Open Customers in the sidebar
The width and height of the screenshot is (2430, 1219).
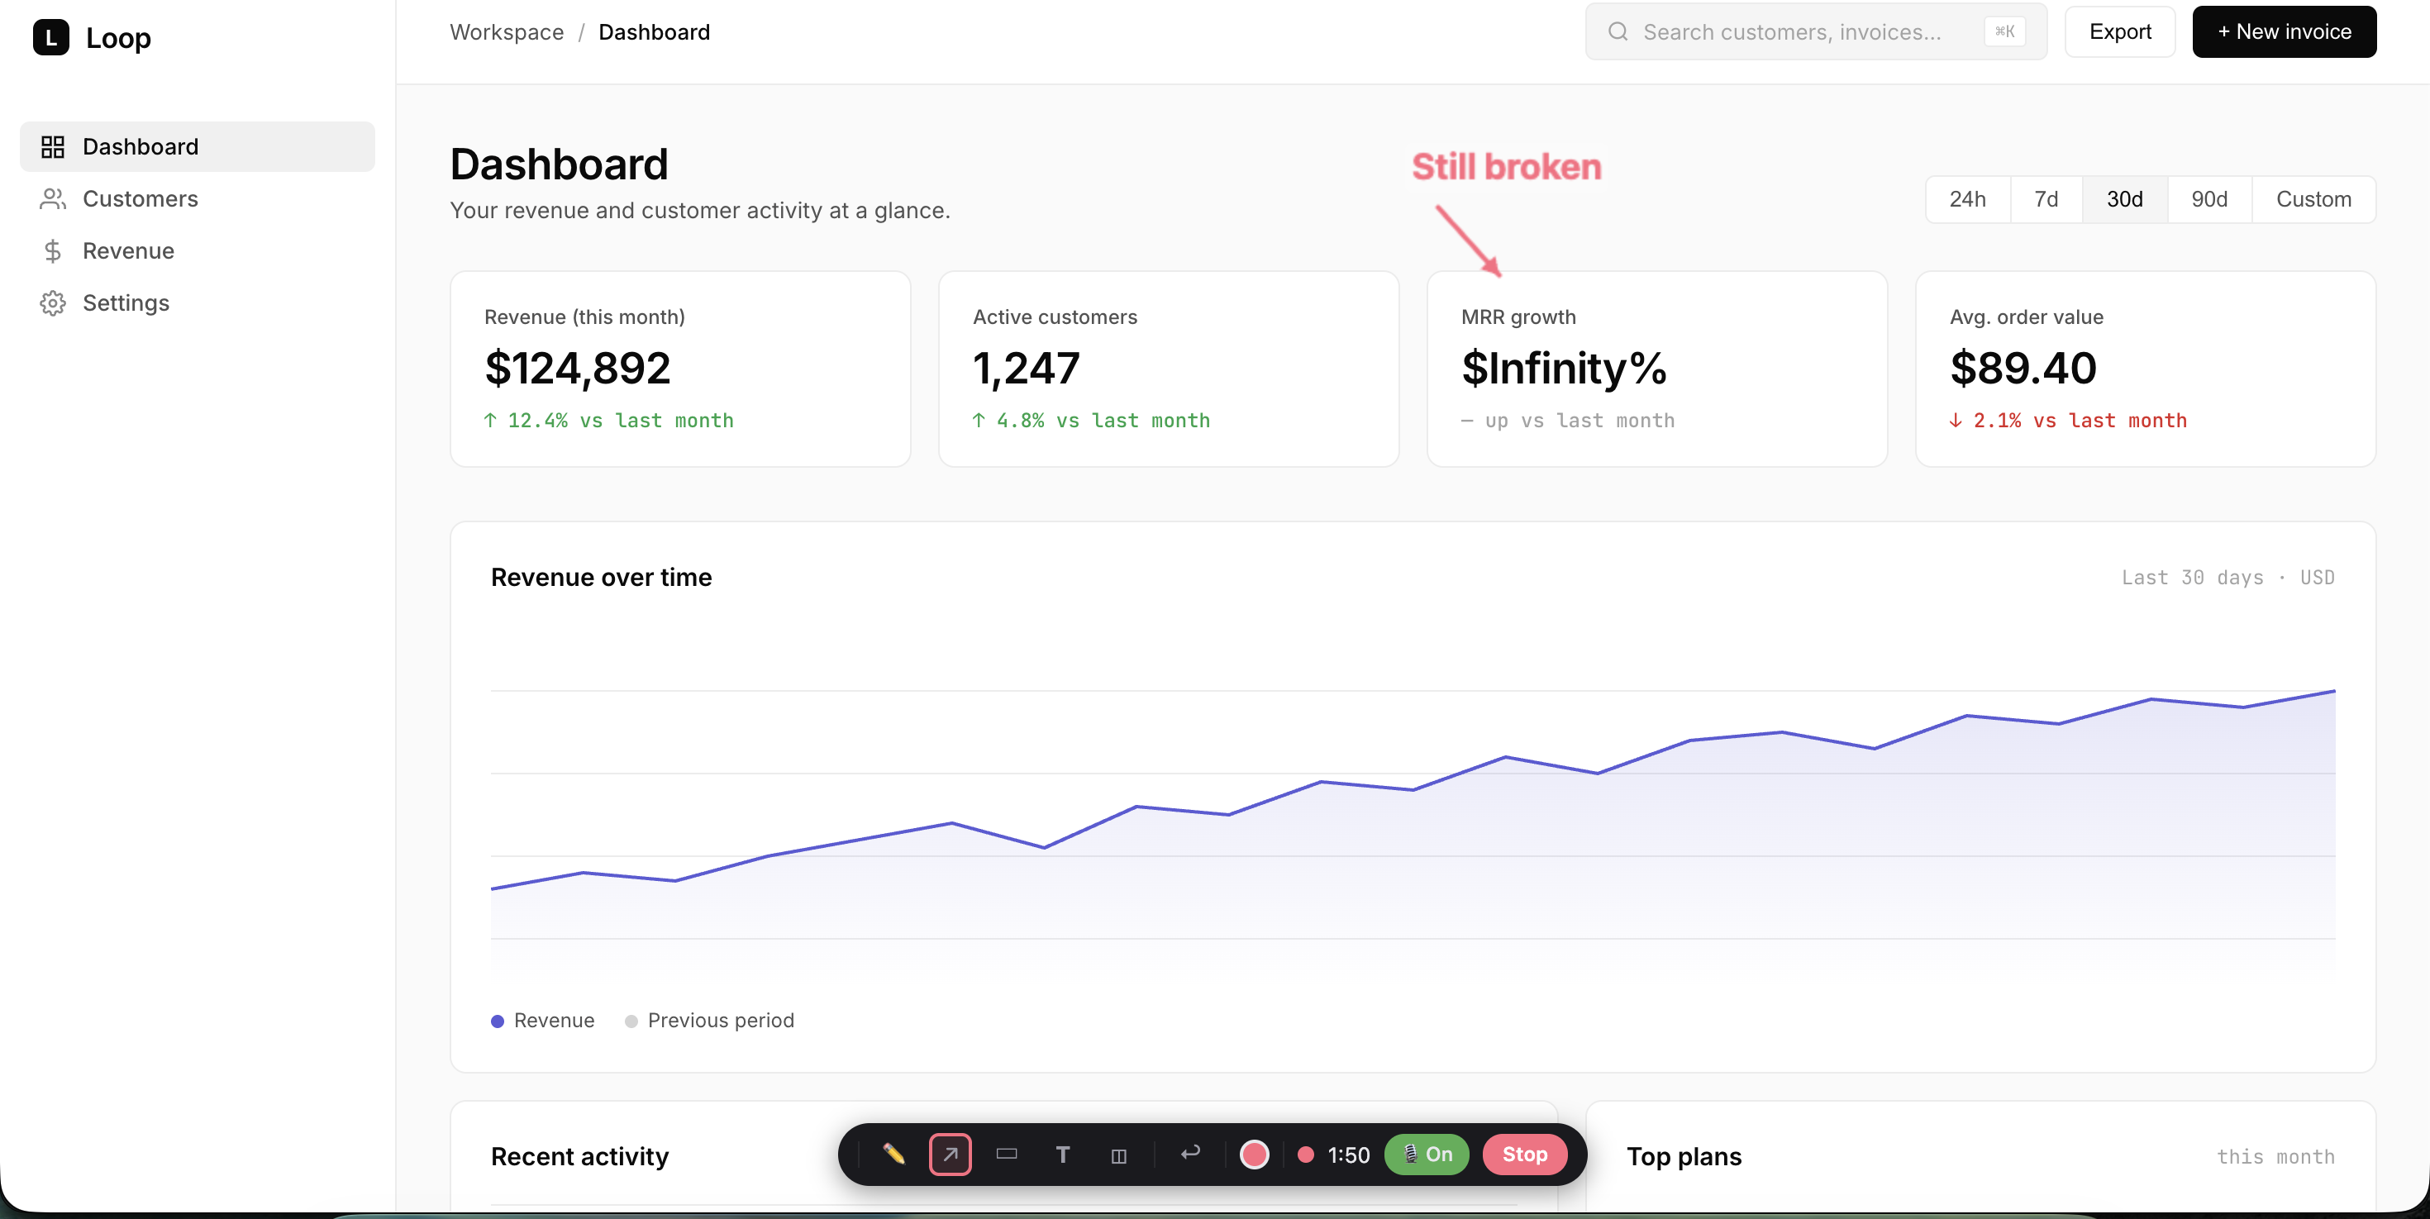tap(198, 198)
